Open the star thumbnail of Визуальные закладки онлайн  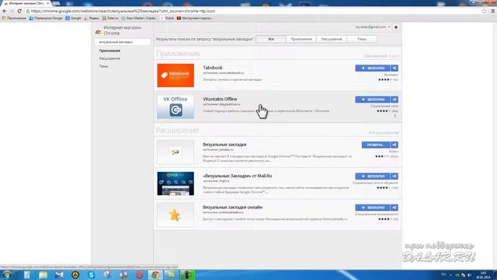click(176, 215)
